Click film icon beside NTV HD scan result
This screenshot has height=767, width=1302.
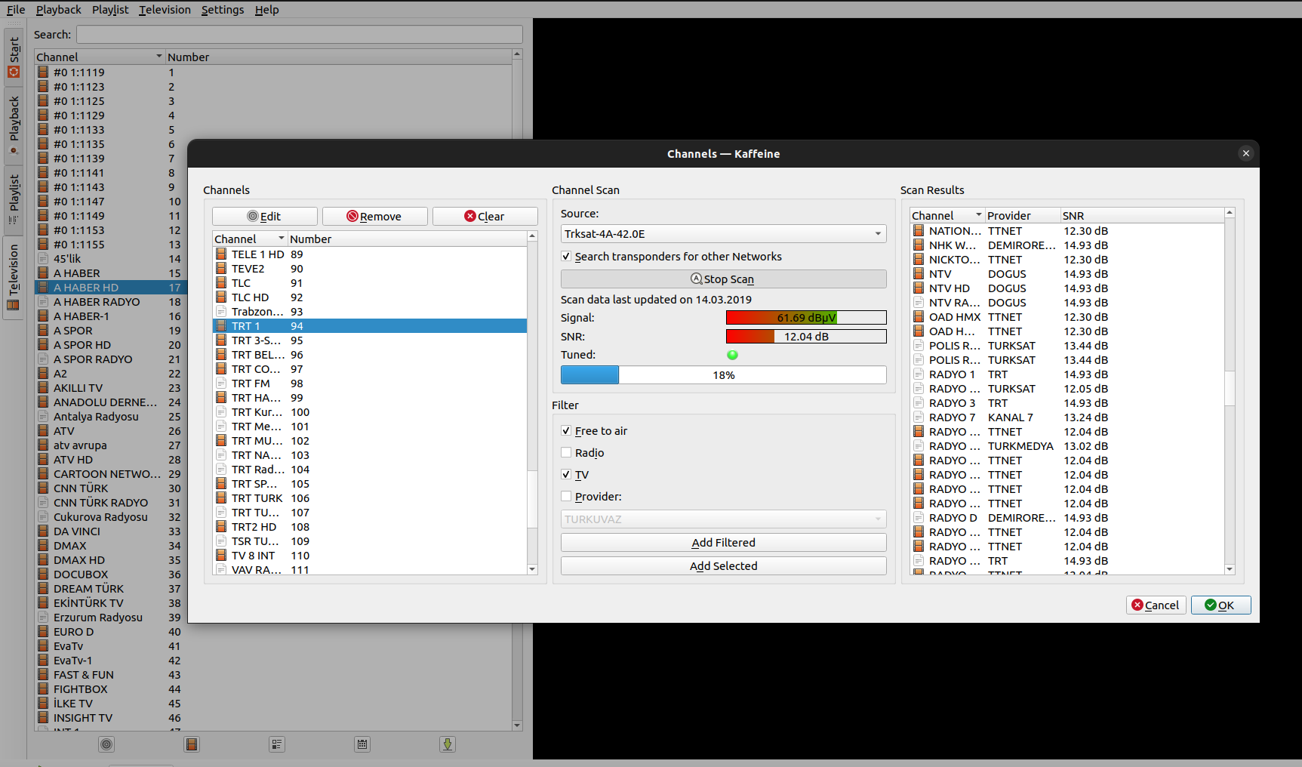(x=919, y=288)
